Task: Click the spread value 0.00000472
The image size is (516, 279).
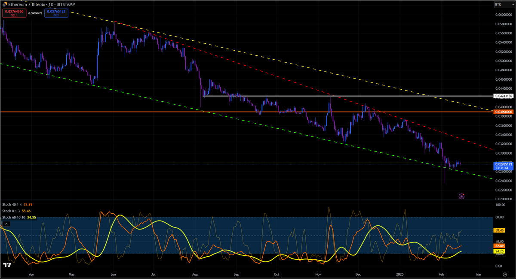Action: [x=35, y=13]
